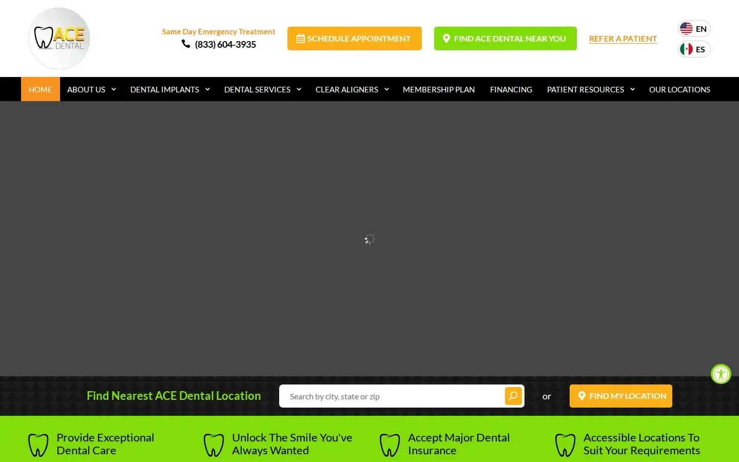Click the phone handset icon
Screen dimensions: 739x462
click(x=186, y=44)
